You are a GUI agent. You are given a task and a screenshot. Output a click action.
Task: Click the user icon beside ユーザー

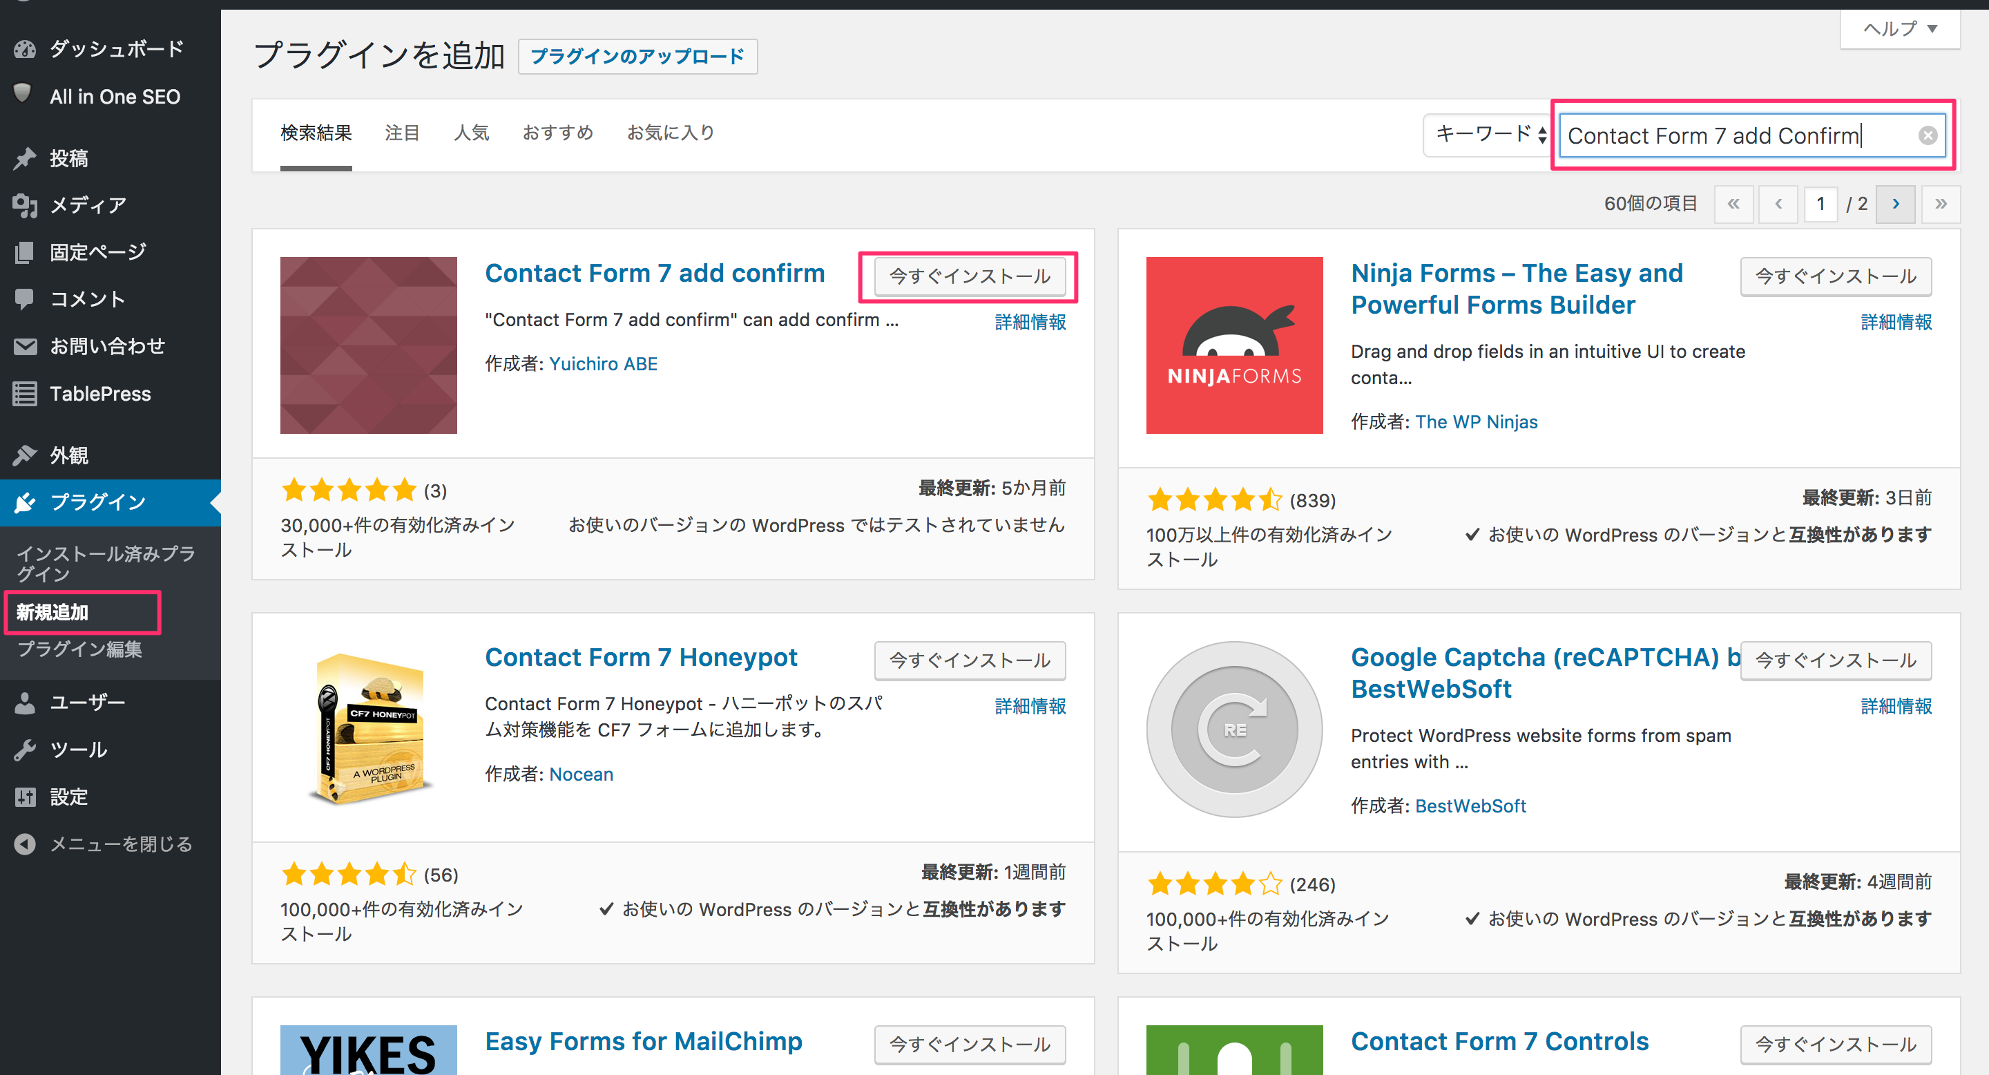(25, 703)
